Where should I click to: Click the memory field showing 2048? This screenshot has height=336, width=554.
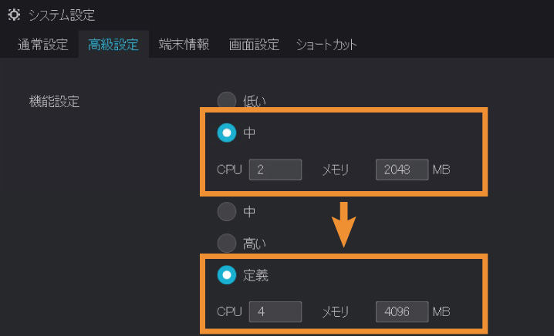401,169
